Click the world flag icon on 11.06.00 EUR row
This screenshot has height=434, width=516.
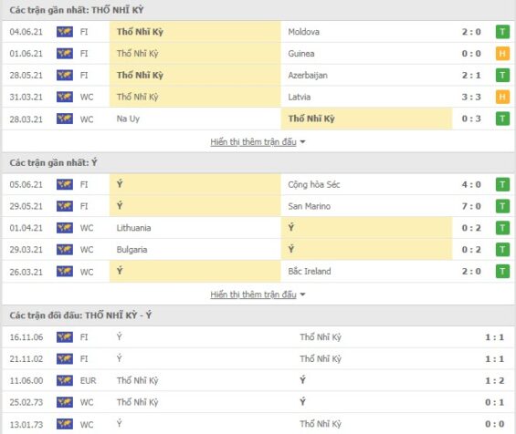[x=65, y=380]
